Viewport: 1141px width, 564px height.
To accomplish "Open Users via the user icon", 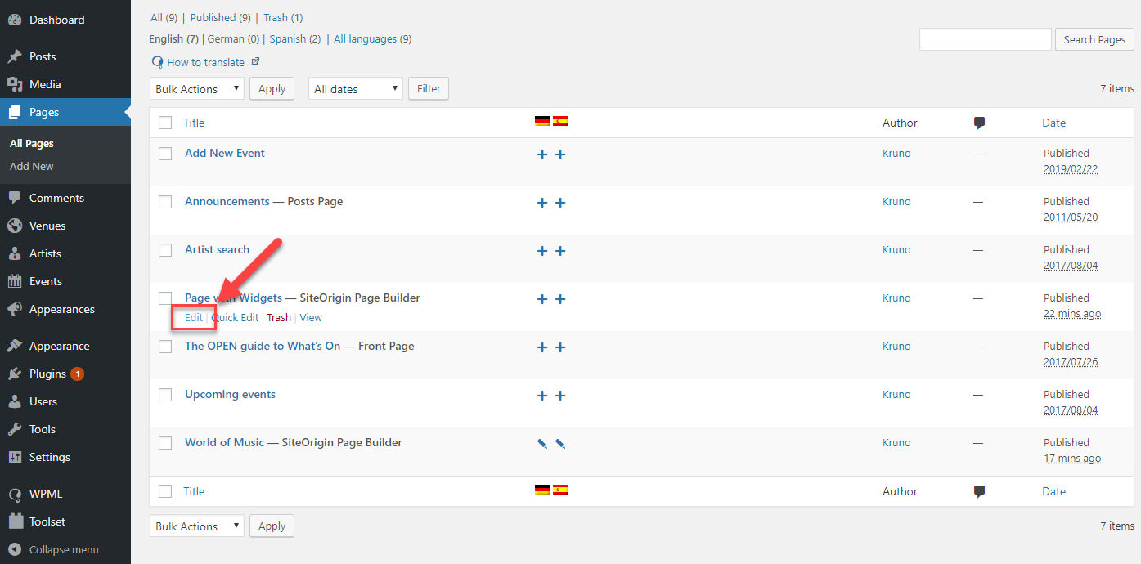I will tap(15, 401).
